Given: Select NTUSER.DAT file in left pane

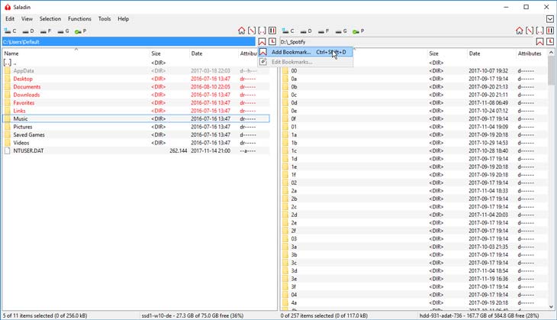Looking at the screenshot, I should coord(28,151).
